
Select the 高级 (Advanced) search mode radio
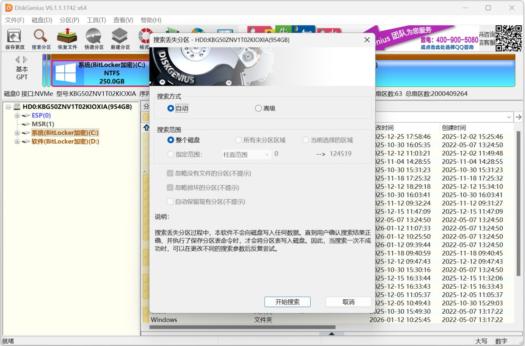click(259, 108)
